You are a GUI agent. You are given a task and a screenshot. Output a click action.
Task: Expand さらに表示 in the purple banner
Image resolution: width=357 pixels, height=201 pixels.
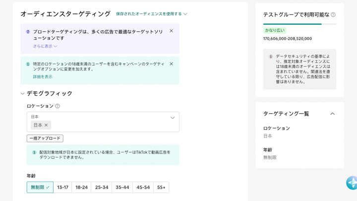point(45,46)
